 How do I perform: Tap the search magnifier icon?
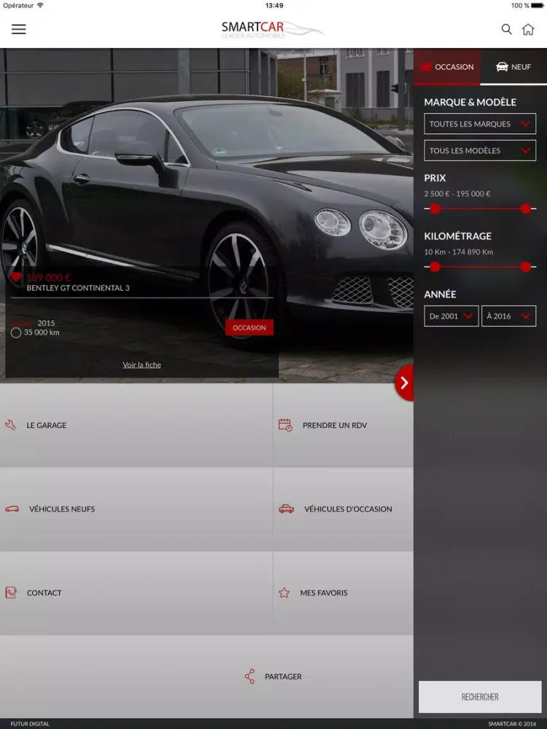click(507, 29)
